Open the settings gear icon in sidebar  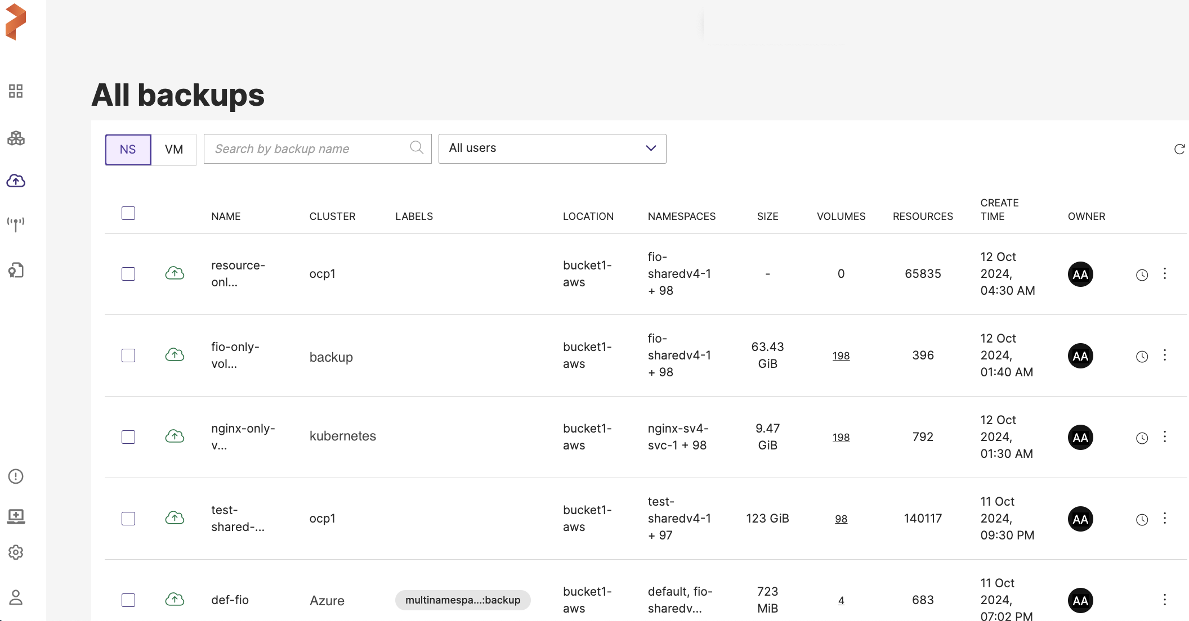[x=16, y=552]
